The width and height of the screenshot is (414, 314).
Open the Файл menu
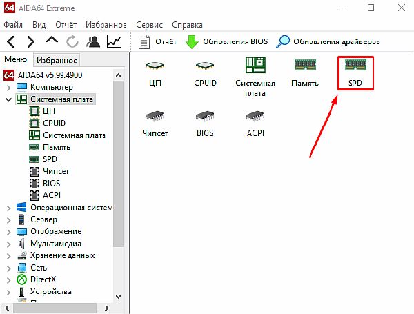[13, 25]
